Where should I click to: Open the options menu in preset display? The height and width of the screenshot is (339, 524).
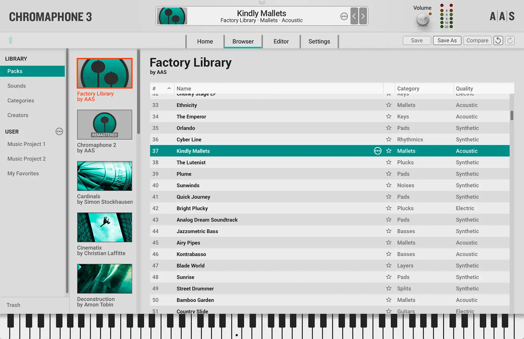[x=344, y=16]
